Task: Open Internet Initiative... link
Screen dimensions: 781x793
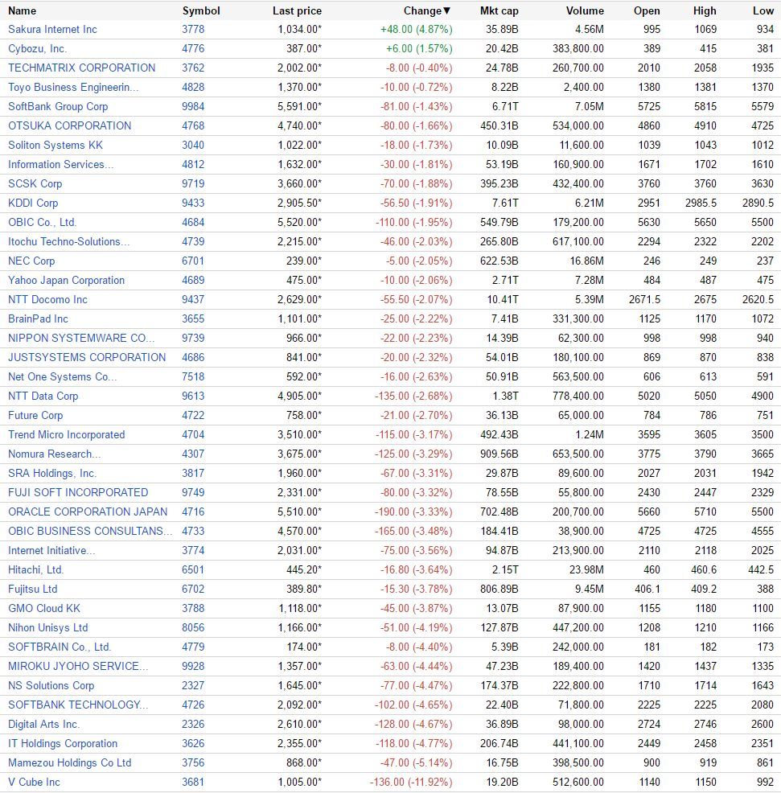Action: point(51,550)
